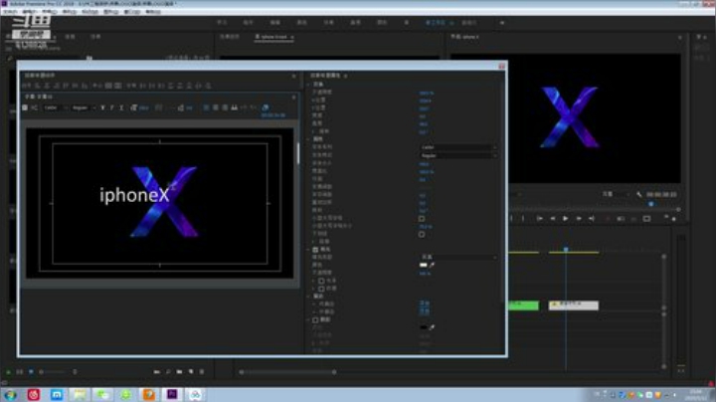Image resolution: width=716 pixels, height=402 pixels.
Task: Collapse the 描边 strokes section
Action: [308, 297]
